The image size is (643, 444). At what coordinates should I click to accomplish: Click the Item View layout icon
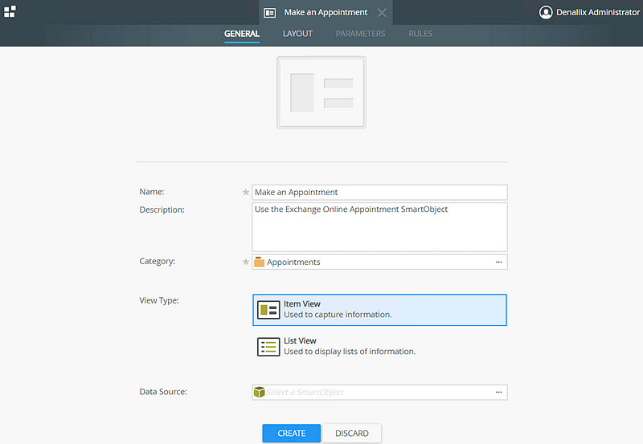click(268, 310)
